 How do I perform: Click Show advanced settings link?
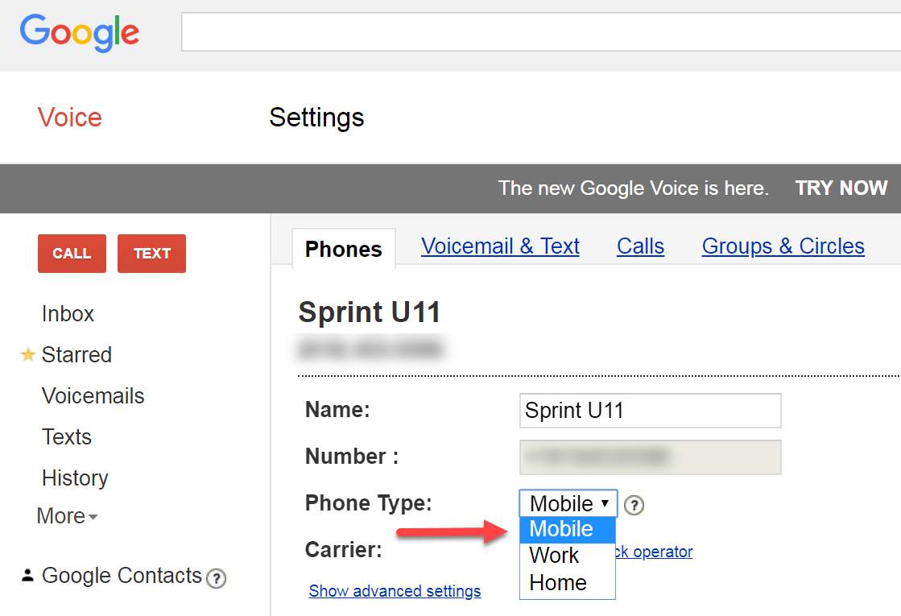(395, 591)
